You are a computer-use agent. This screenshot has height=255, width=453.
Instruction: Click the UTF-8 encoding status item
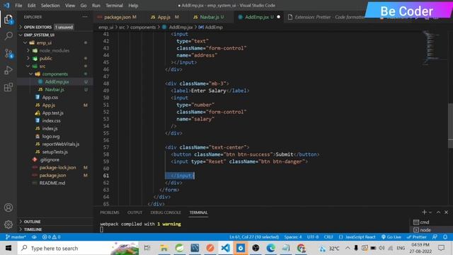click(x=313, y=237)
